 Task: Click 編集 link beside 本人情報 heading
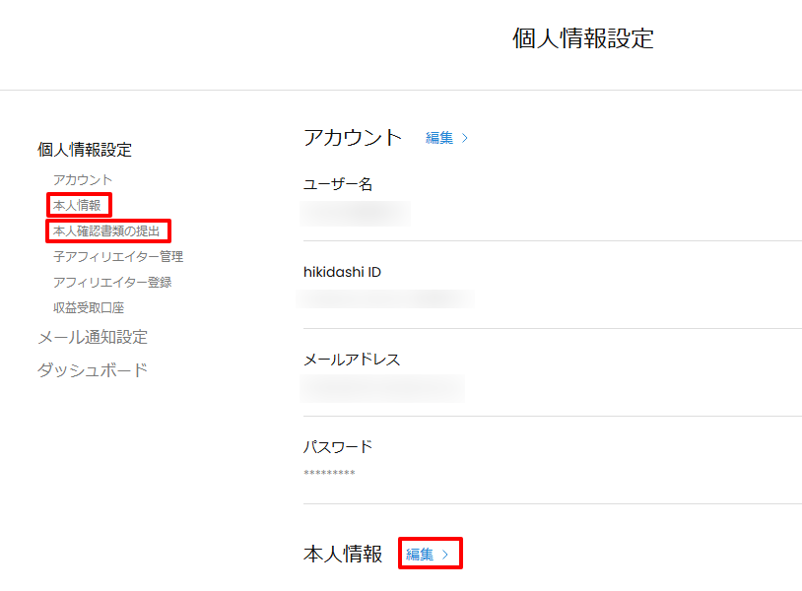pyautogui.click(x=421, y=555)
